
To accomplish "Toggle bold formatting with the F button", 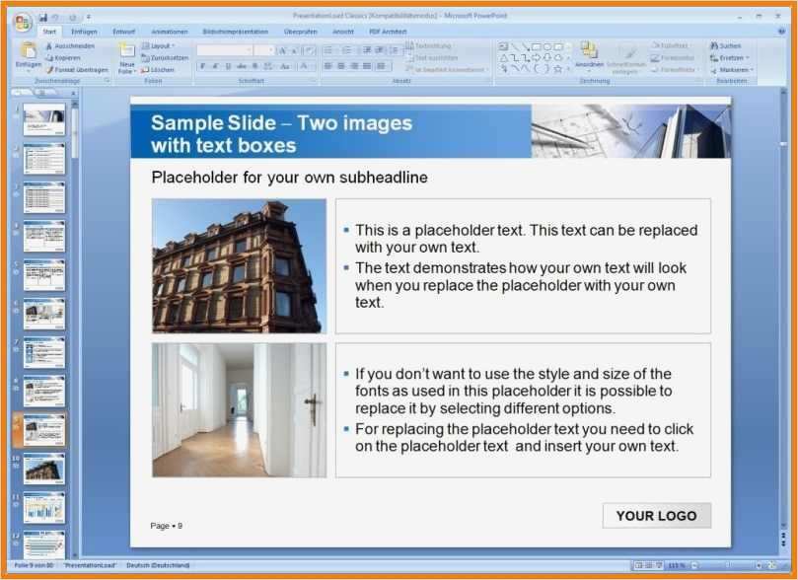I will pyautogui.click(x=203, y=65).
